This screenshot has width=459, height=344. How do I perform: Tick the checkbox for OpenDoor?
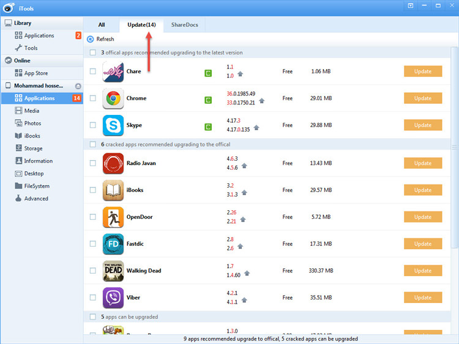92,217
